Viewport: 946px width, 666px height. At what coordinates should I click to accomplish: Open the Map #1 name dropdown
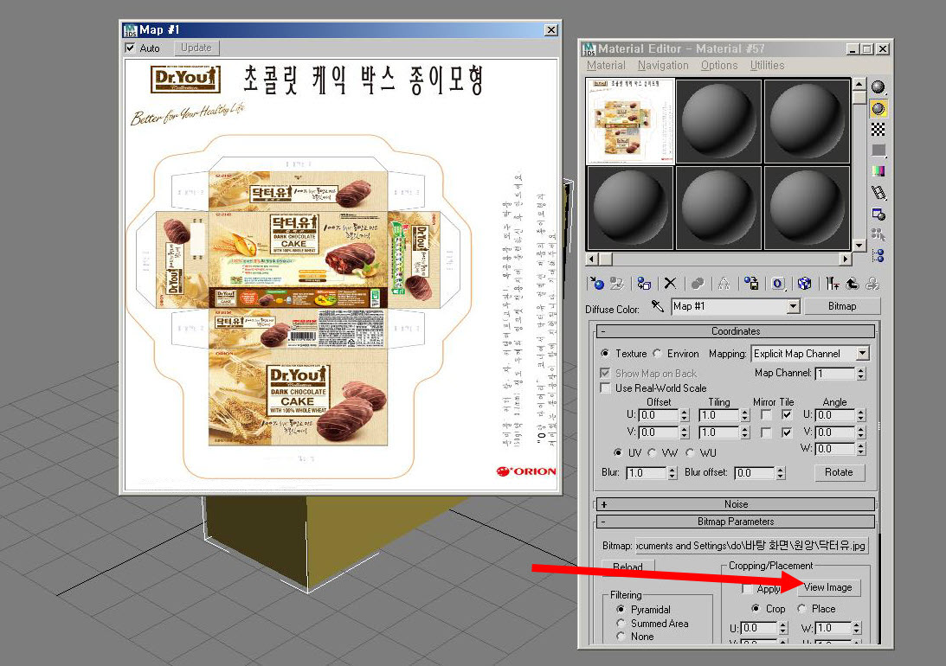click(794, 307)
